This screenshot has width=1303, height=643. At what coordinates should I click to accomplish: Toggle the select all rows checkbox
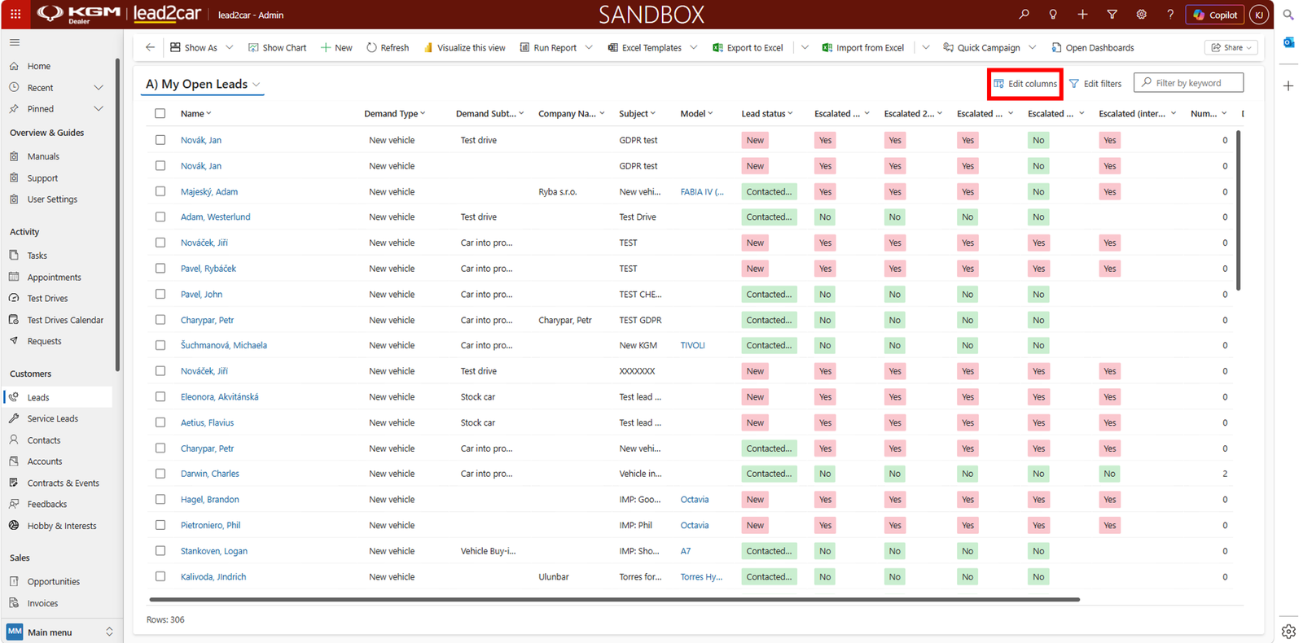point(160,114)
